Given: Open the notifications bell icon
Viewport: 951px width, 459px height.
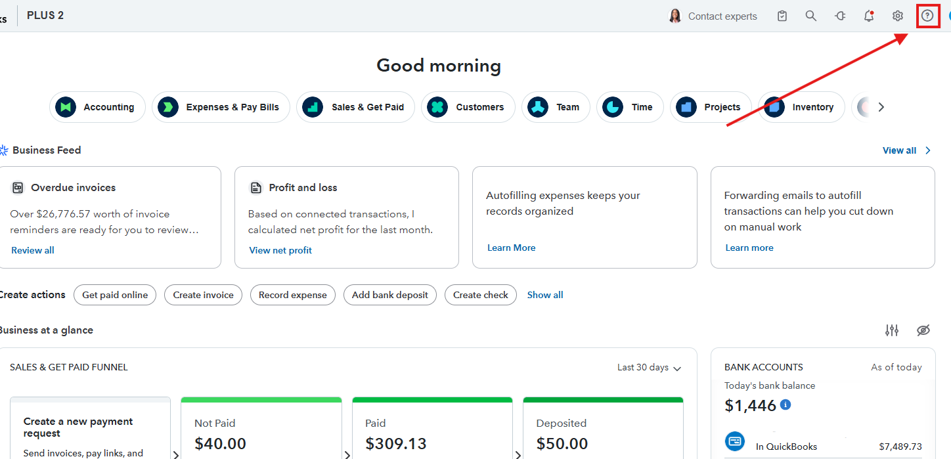Looking at the screenshot, I should pos(868,16).
